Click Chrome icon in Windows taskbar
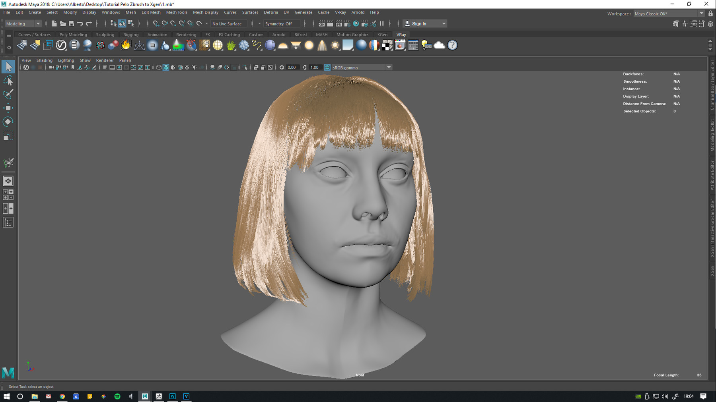Screen dimensions: 716x402 pyautogui.click(x=62, y=396)
